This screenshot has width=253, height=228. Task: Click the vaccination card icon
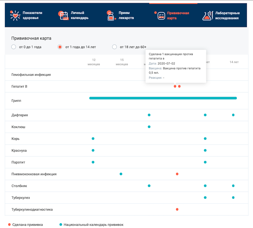coord(161,16)
